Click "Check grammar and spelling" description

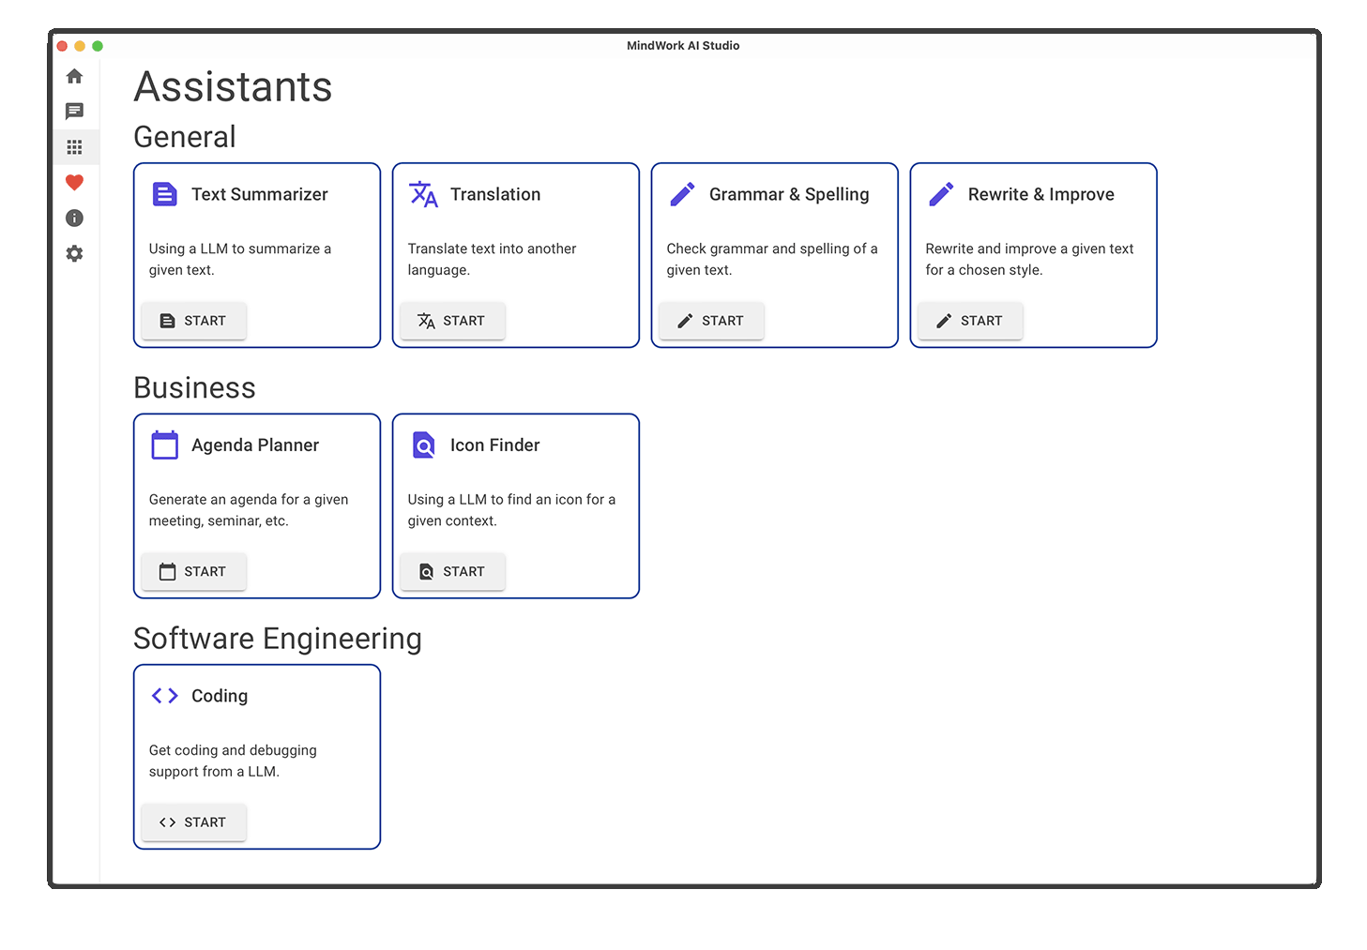point(772,259)
